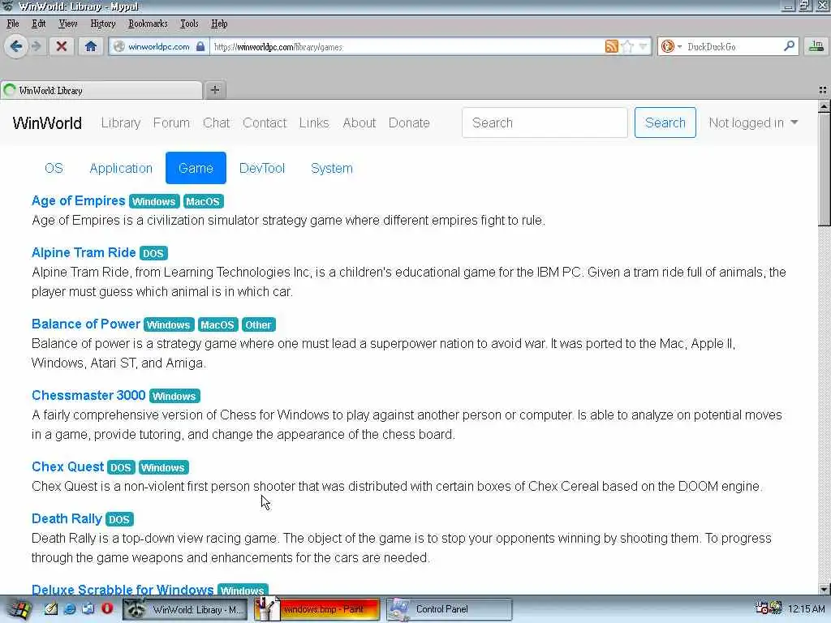Click the Windows tag beside Chessmaster 3000

pos(174,396)
